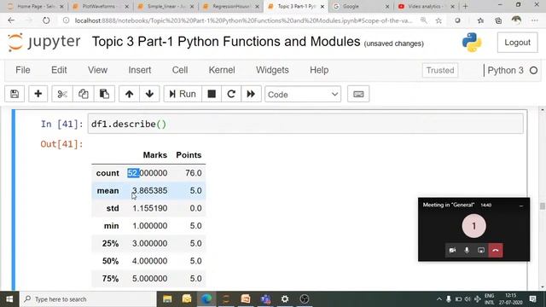This screenshot has height=307, width=546.
Task: Open the Widgets menu
Action: (272, 70)
